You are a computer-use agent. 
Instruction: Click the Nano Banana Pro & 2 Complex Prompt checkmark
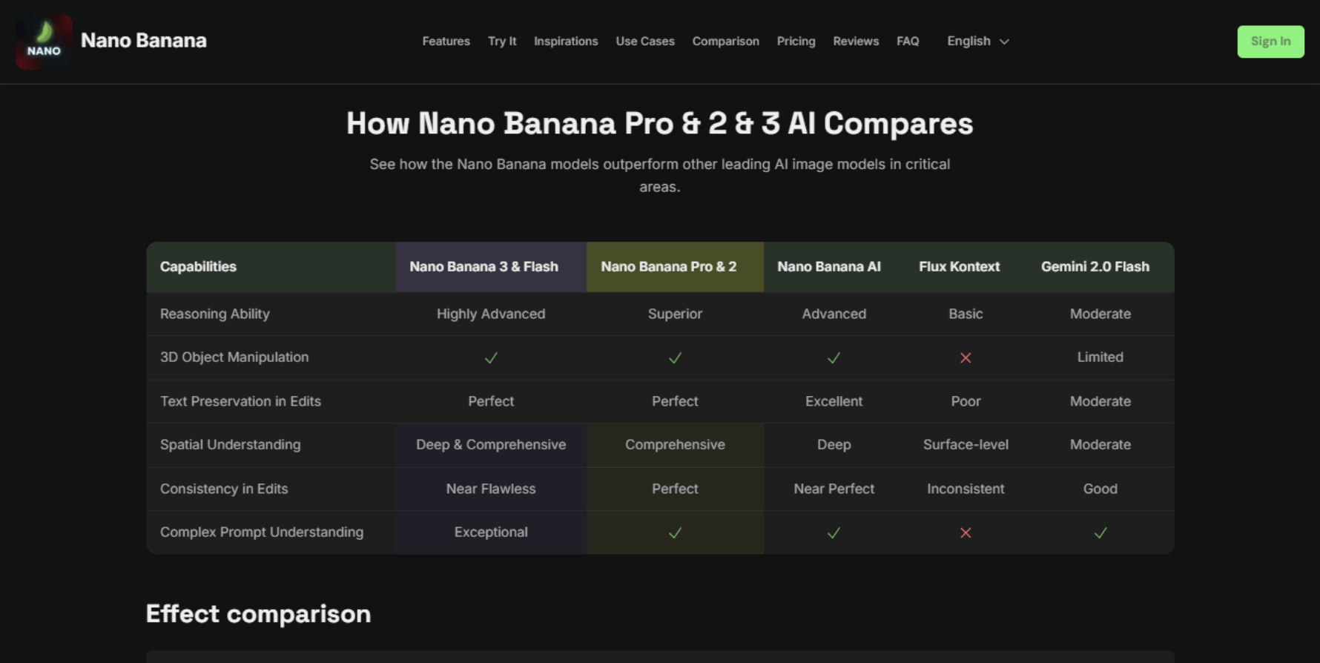(675, 532)
